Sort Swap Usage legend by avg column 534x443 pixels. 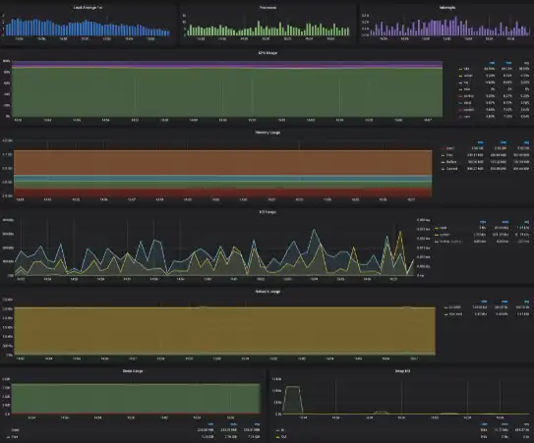point(257,424)
